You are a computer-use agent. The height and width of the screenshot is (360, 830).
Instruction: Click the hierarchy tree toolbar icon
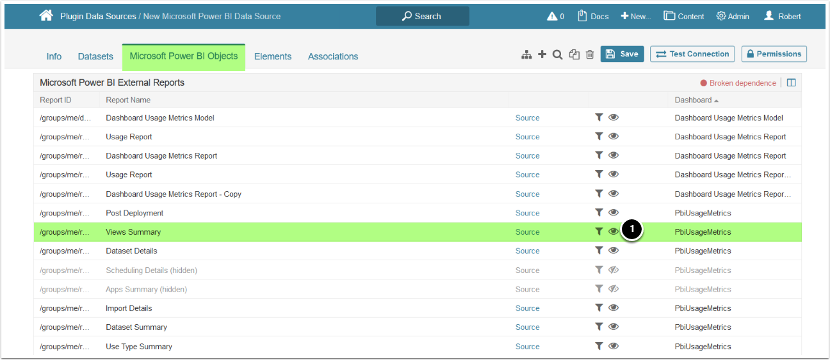(526, 55)
